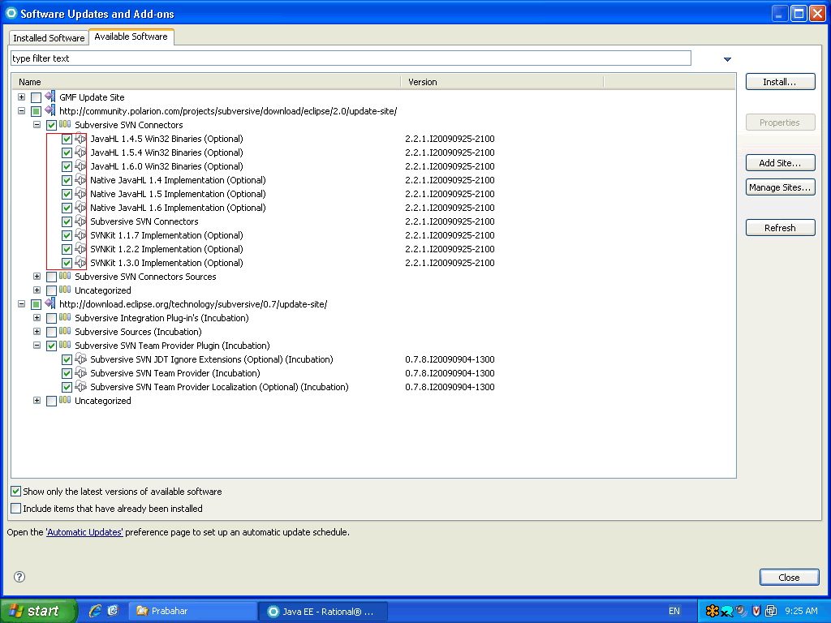This screenshot has height=623, width=831.
Task: Sort list by Name column header
Action: point(207,82)
